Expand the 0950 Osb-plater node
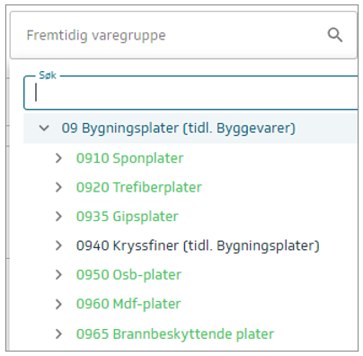Image resolution: width=363 pixels, height=356 pixels. tap(58, 274)
